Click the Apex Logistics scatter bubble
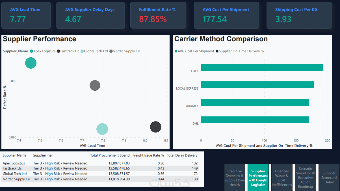The image size is (340, 191). 31,63
